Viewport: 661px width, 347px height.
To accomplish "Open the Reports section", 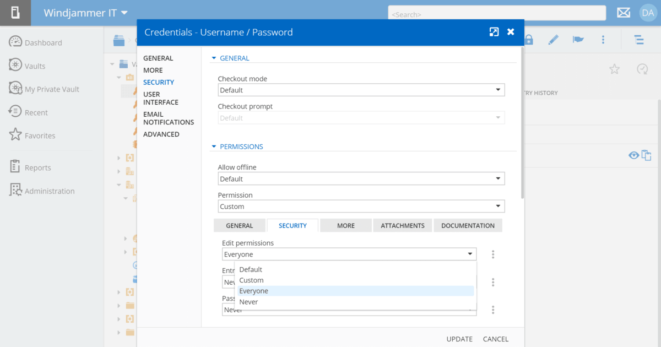I will (x=30, y=167).
